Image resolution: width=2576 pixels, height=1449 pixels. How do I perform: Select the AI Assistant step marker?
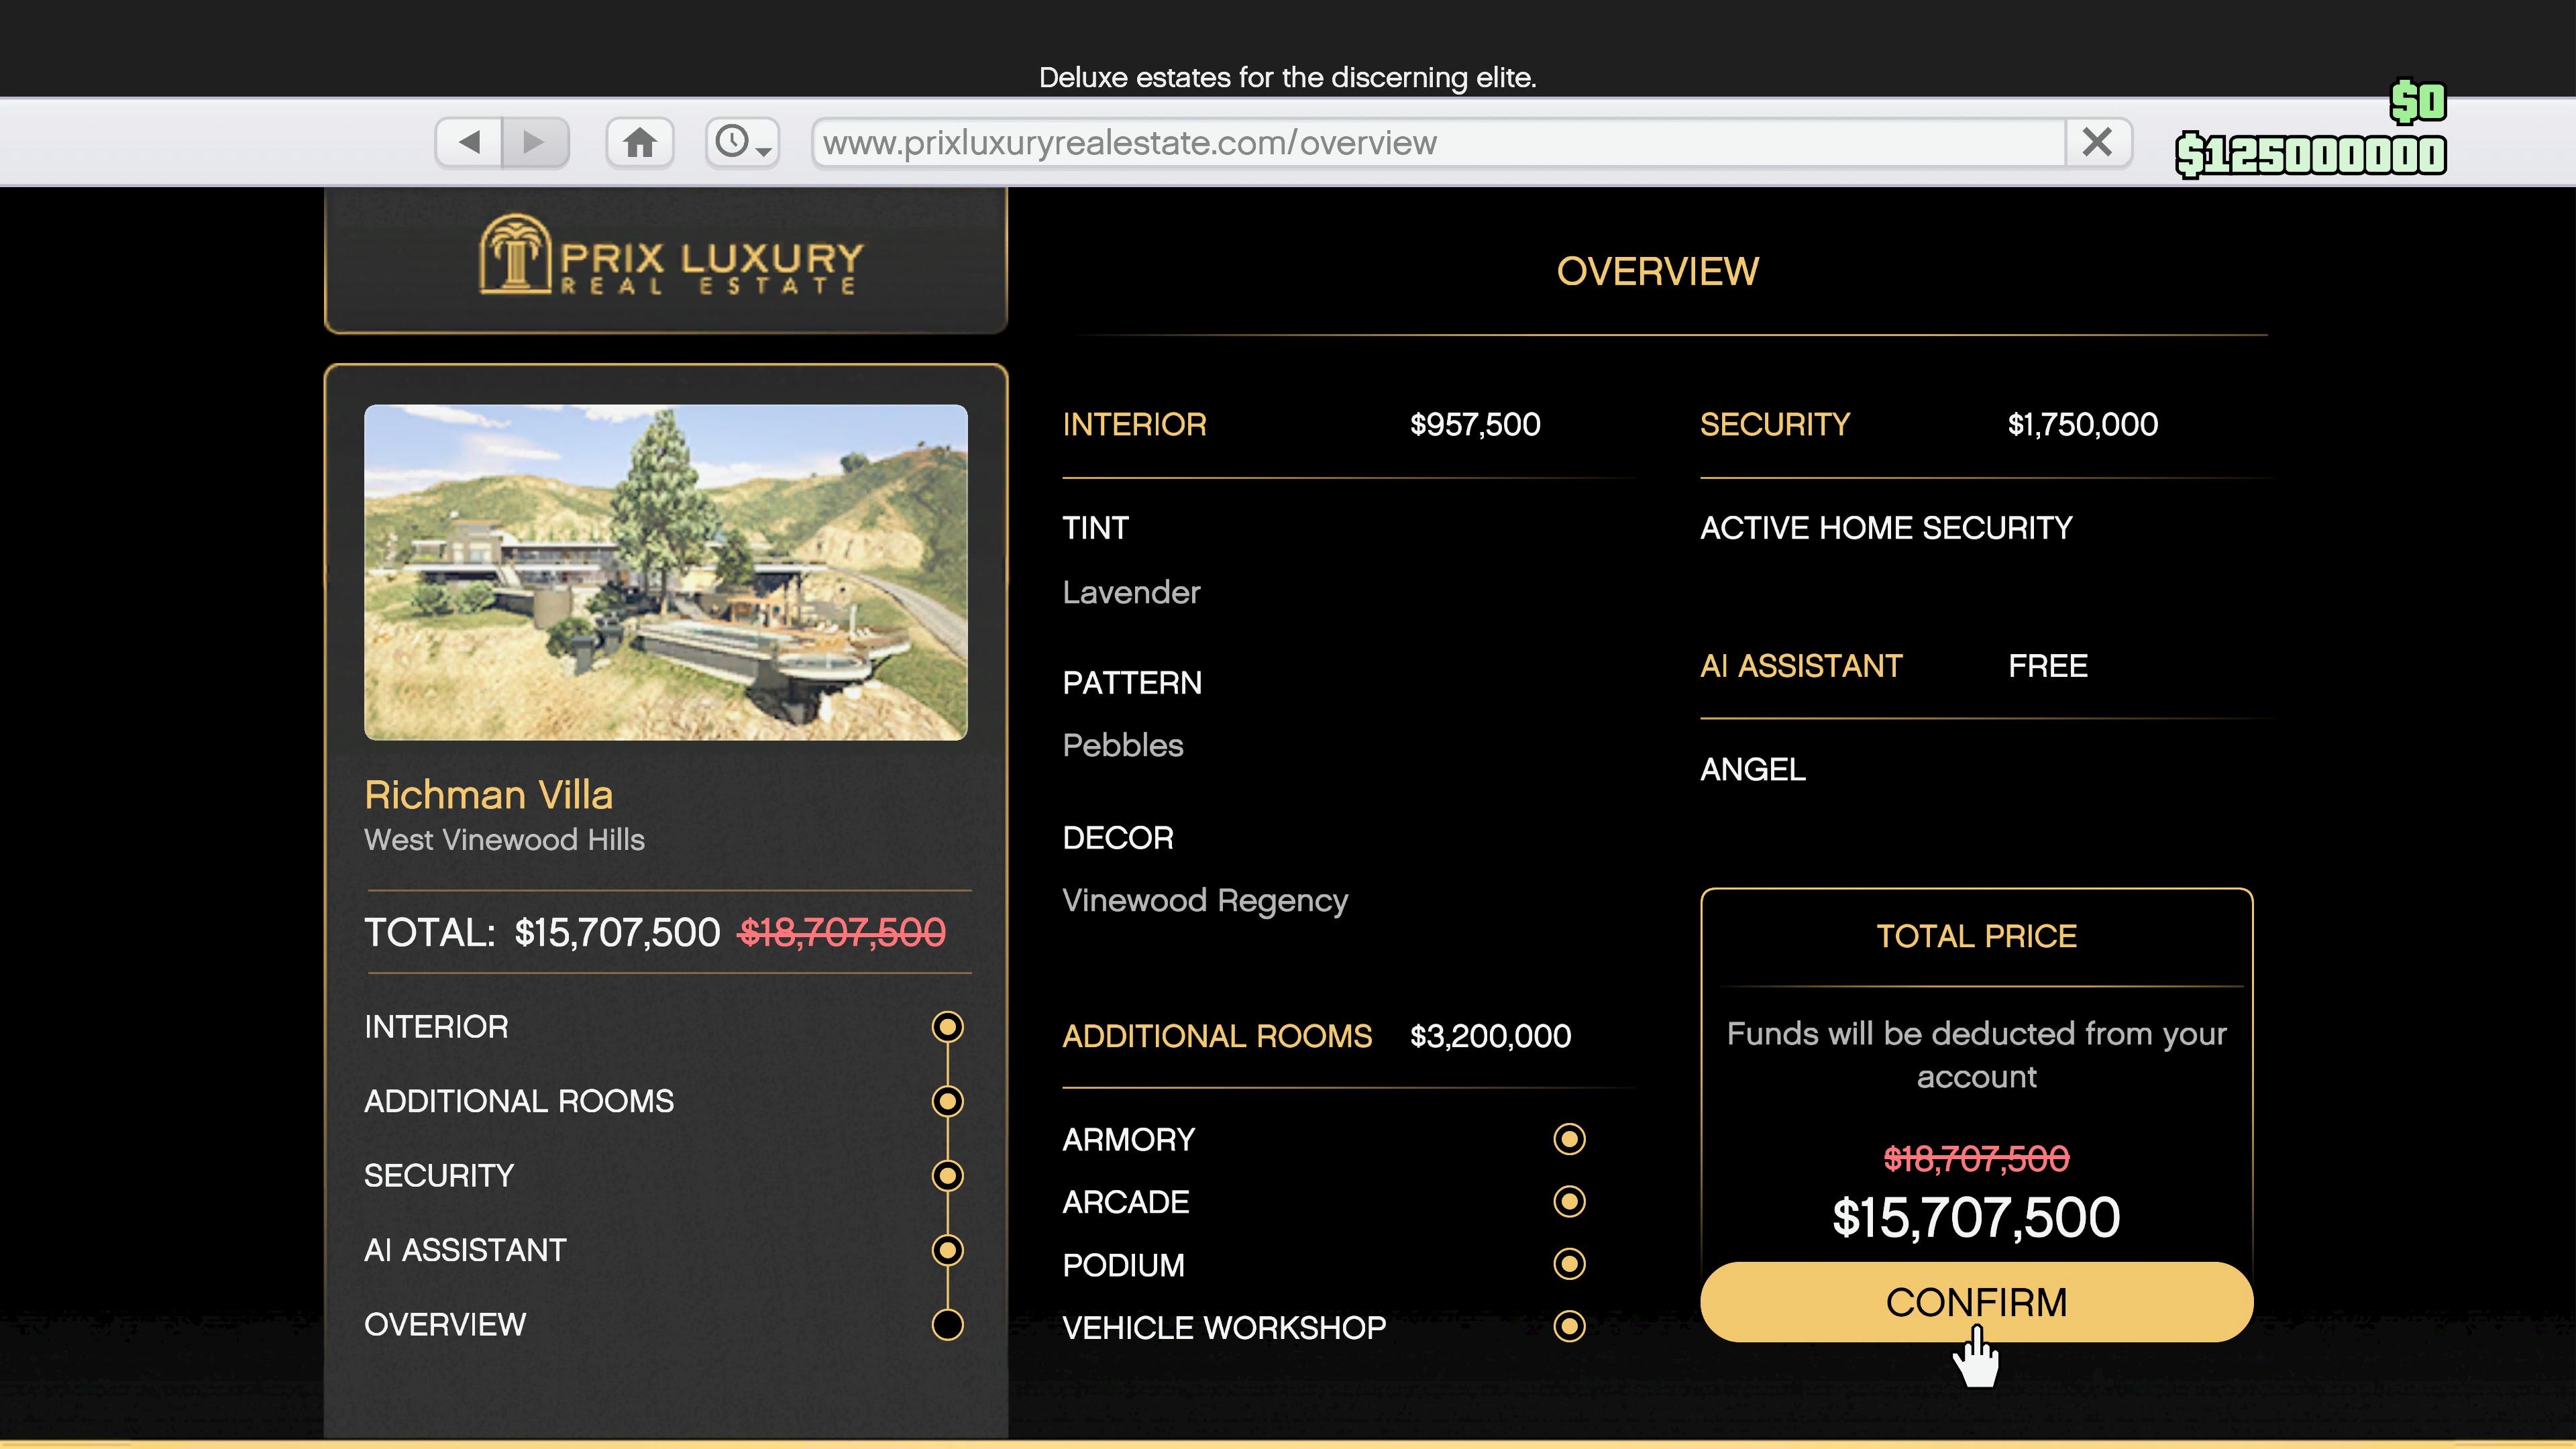click(x=947, y=1250)
